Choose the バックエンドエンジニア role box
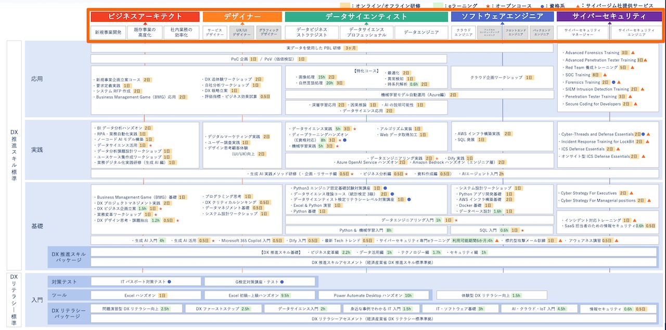 [542, 33]
